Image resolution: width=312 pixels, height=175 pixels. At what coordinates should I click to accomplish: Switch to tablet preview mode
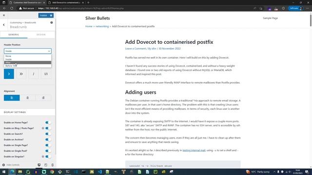pyautogui.click(x=46, y=165)
